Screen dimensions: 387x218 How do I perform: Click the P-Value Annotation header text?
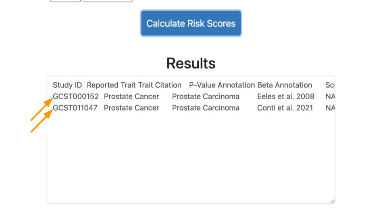tap(222, 85)
